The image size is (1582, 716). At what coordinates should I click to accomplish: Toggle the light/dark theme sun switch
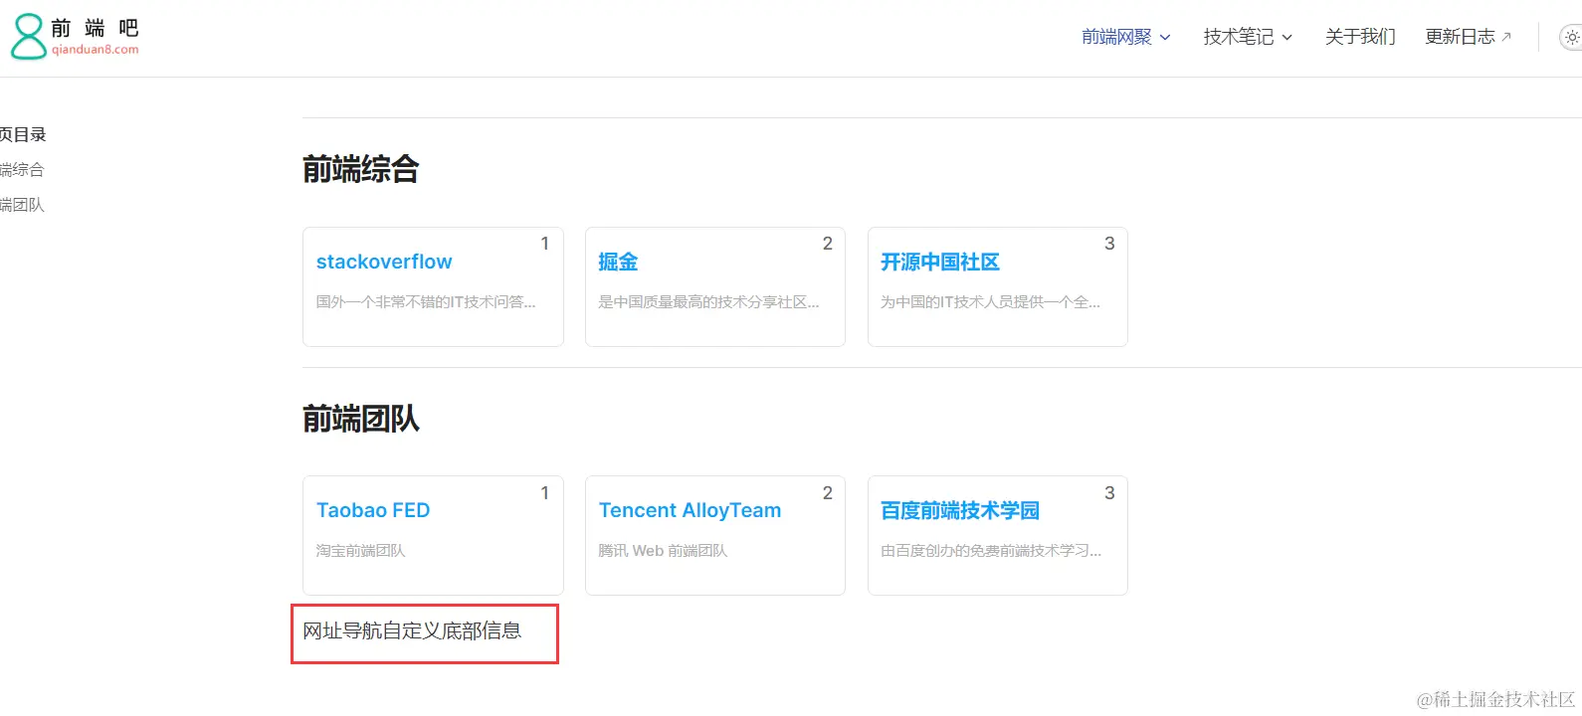point(1571,38)
